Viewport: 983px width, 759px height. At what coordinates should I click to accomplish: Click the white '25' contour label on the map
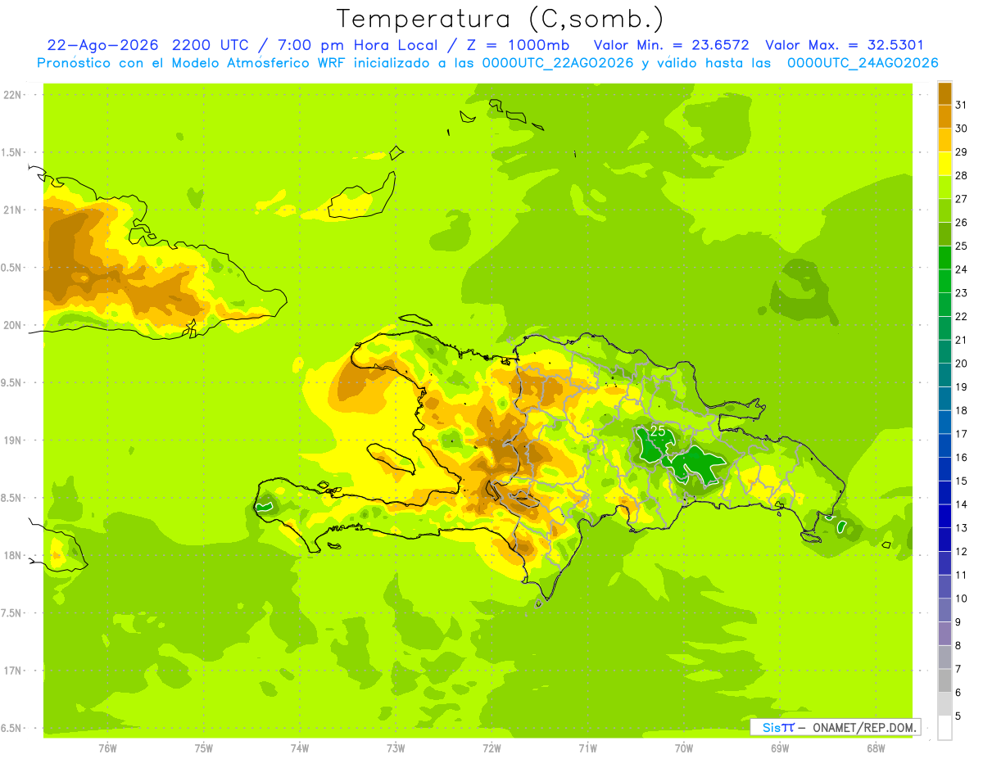pos(658,430)
